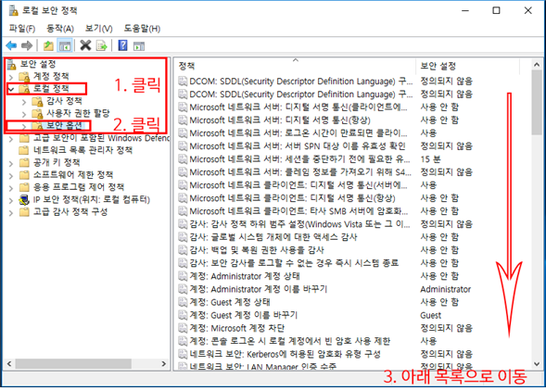
Task: Click the IP 보안 정책 computer icon
Action: coord(24,200)
